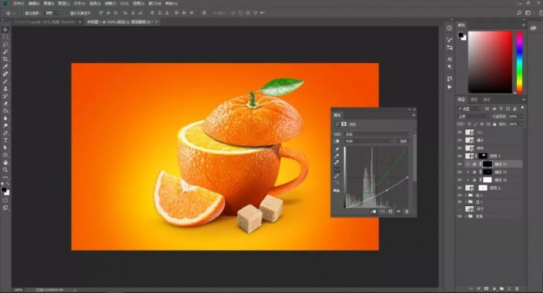Viewport: 543px width, 293px height.
Task: Open the 滤镜 (Filter) menu
Action: (110, 3)
